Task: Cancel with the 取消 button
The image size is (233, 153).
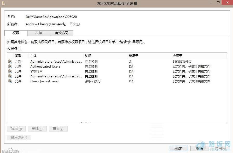Action: (200, 148)
